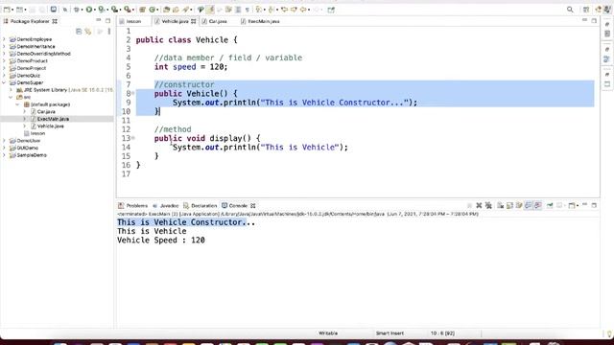Screen dimensions: 614x345
Task: Toggle Show Console on Standard Error change
Action: [x=538, y=205]
